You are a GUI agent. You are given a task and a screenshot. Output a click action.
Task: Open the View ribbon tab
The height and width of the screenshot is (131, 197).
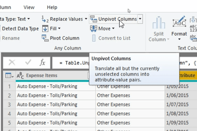(29, 7)
